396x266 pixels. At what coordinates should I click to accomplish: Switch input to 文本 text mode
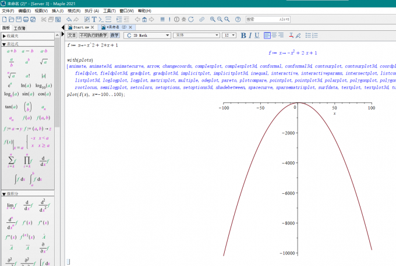point(72,36)
